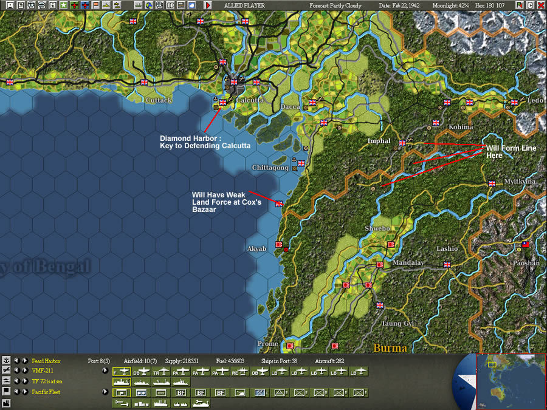Viewport: 547px width, 410px height.
Task: Open the OP toolbar button
Action: tap(170, 5)
